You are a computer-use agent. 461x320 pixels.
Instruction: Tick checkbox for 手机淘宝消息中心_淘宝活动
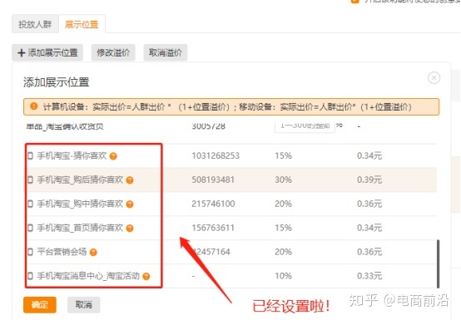click(x=30, y=276)
